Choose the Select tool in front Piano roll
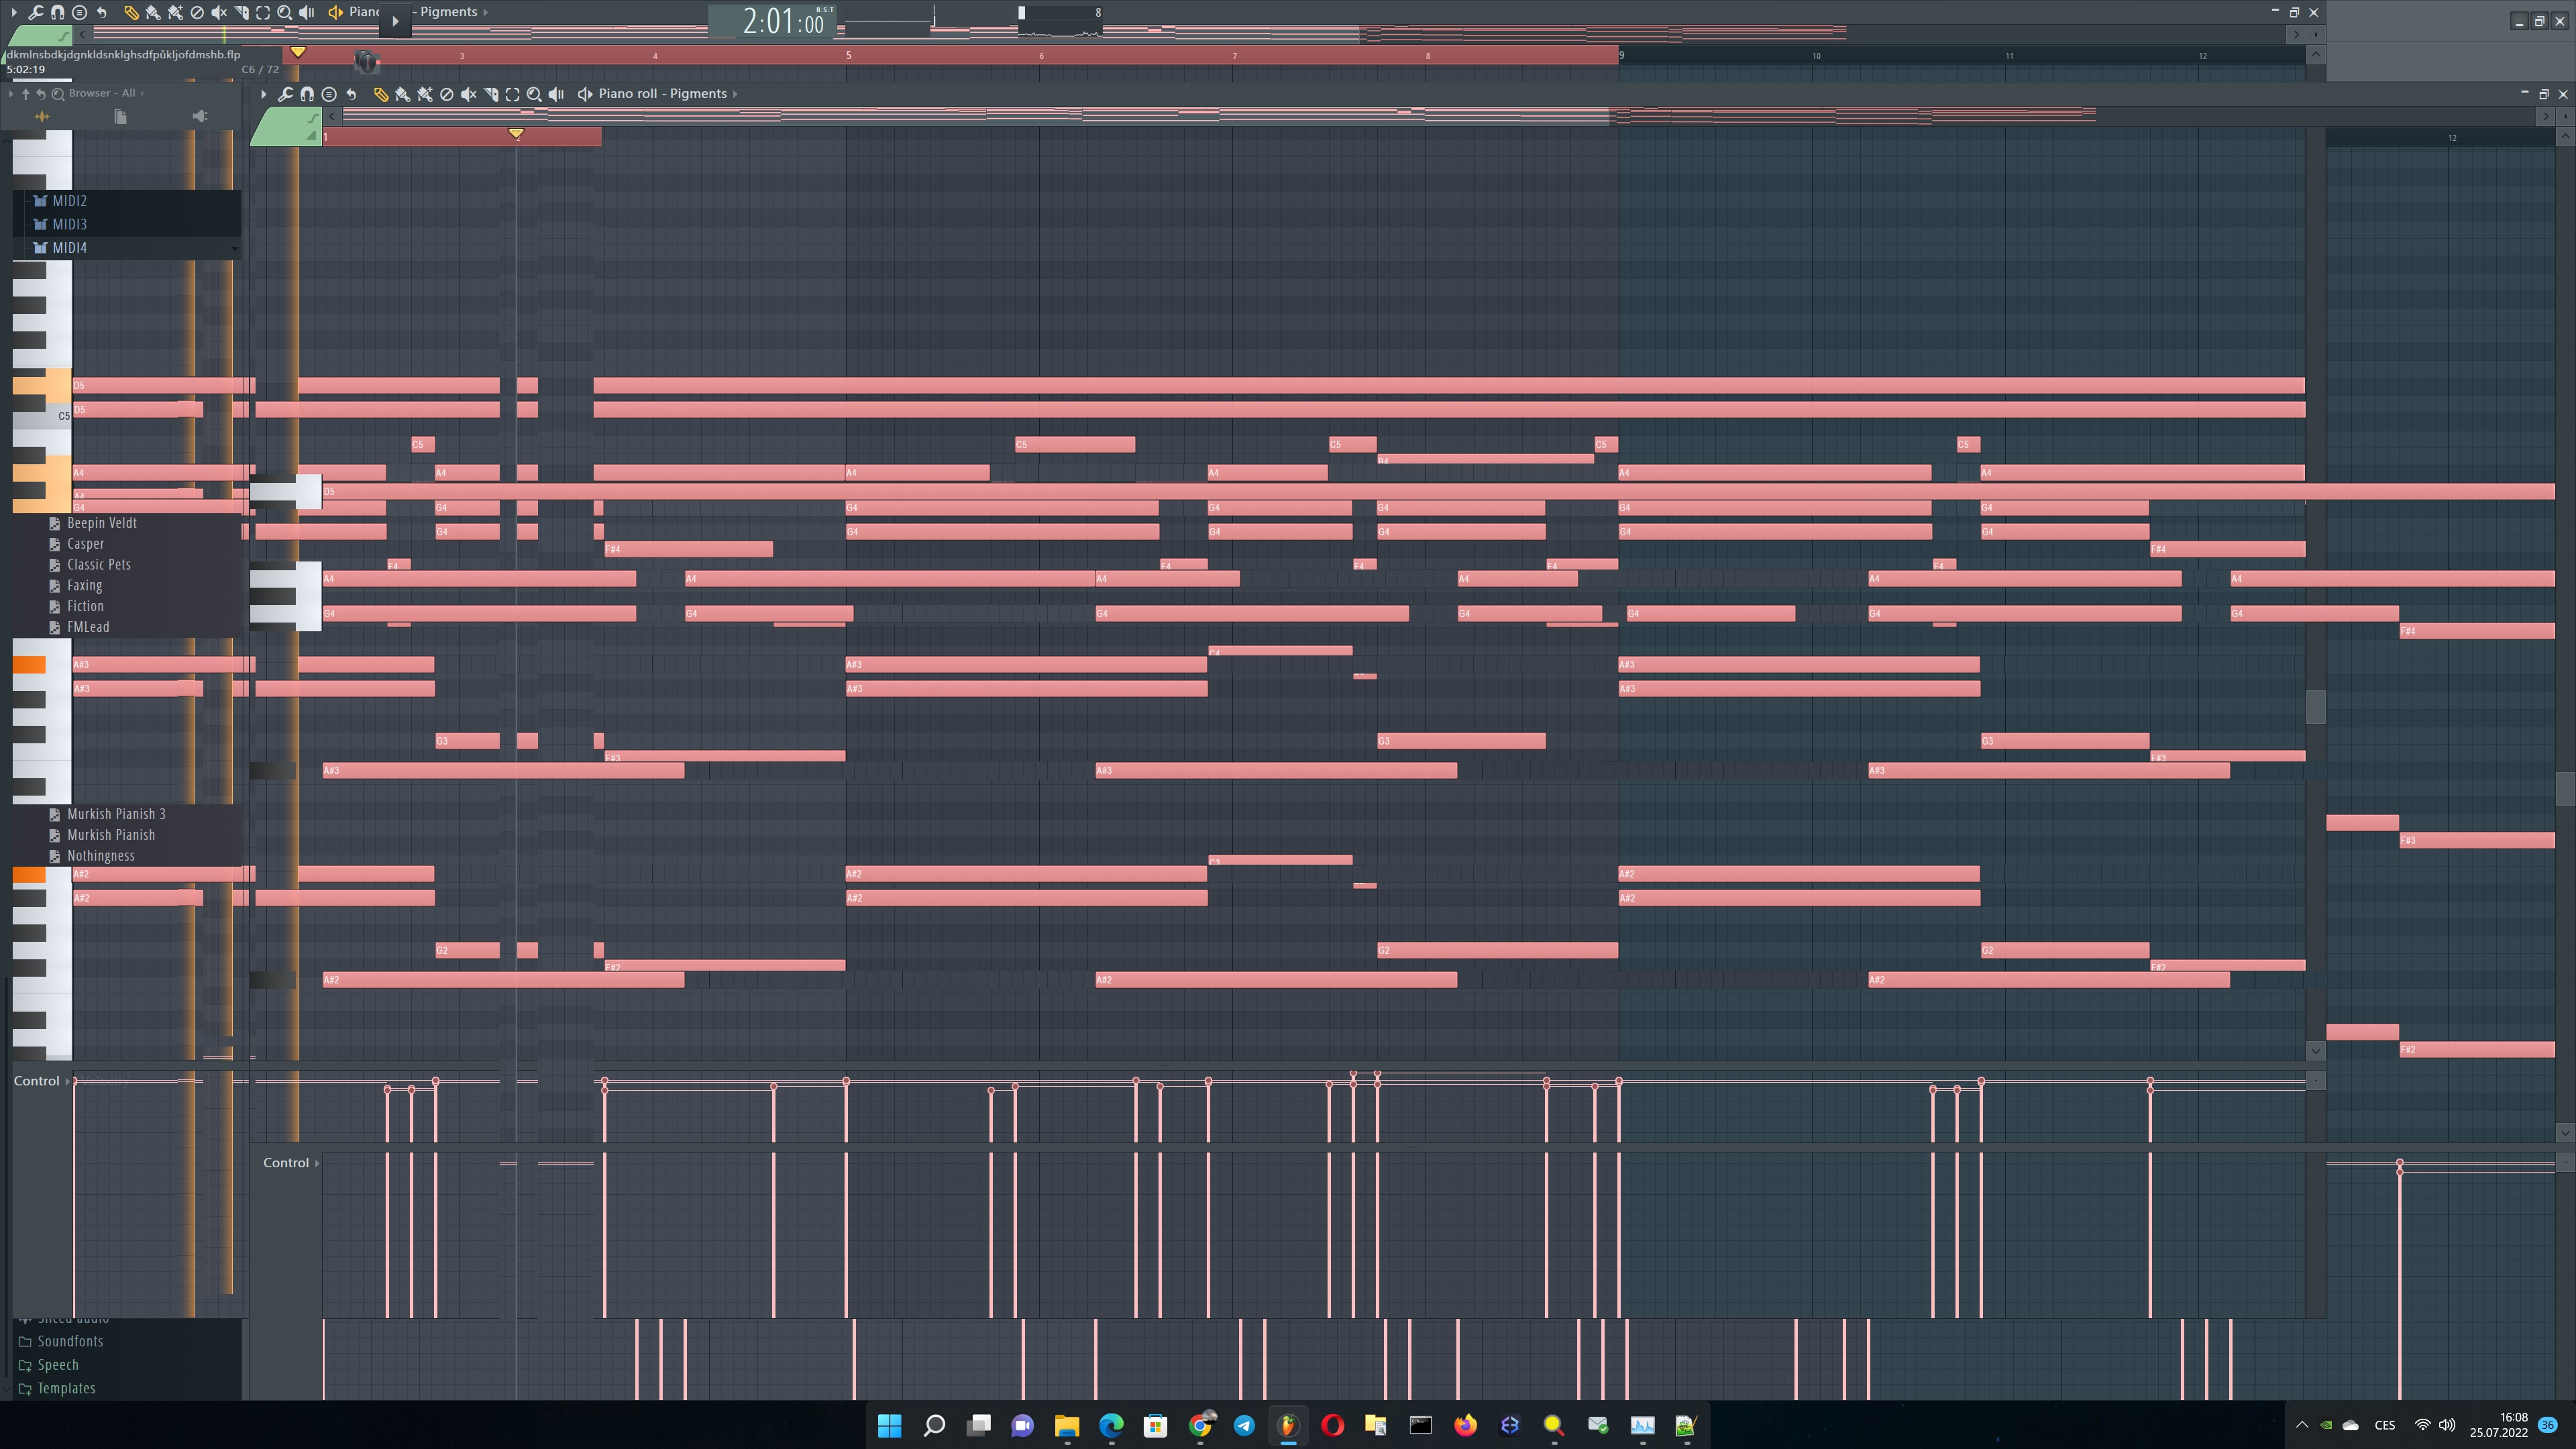Screen dimensions: 2576x1449 click(x=512, y=94)
